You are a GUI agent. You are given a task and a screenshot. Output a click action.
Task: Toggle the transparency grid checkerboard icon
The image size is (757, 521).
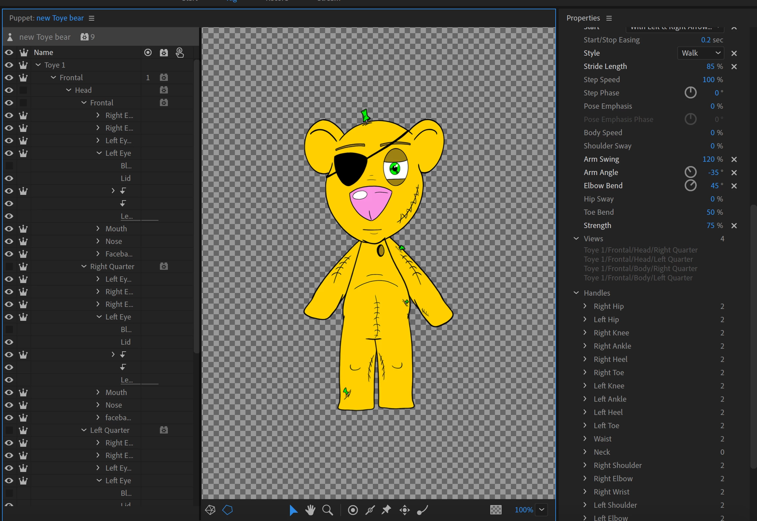[x=496, y=510]
